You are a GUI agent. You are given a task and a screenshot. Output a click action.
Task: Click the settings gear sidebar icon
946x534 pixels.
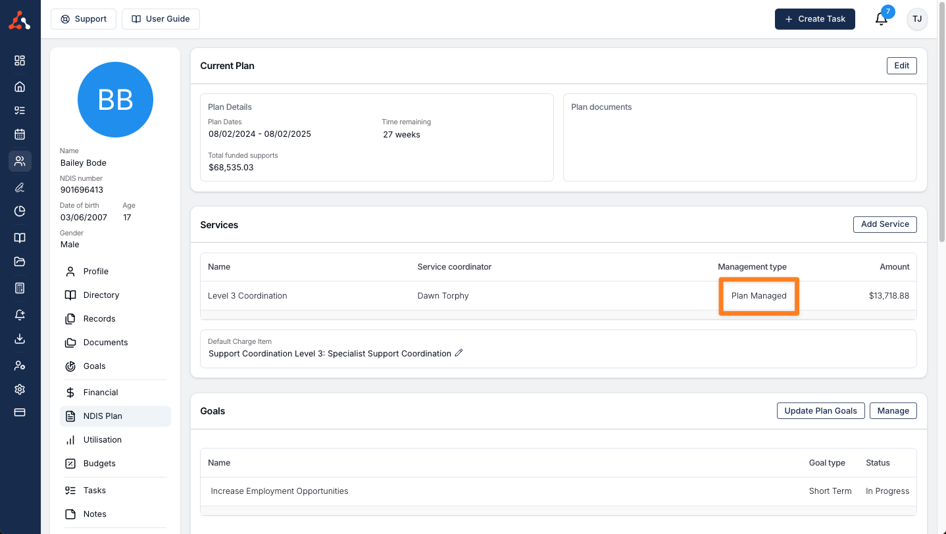pyautogui.click(x=20, y=389)
